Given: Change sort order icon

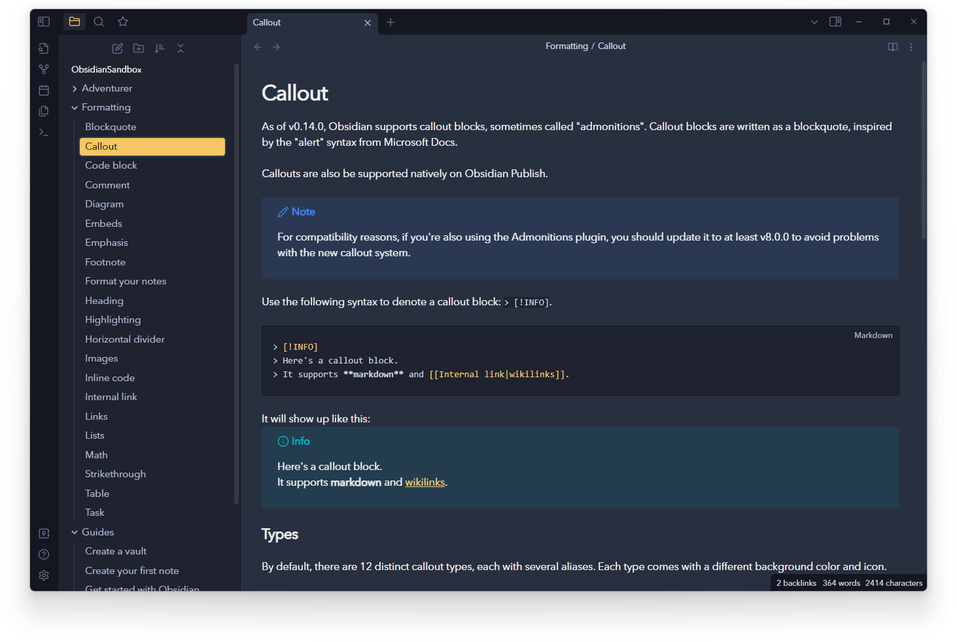Looking at the screenshot, I should pyautogui.click(x=160, y=48).
